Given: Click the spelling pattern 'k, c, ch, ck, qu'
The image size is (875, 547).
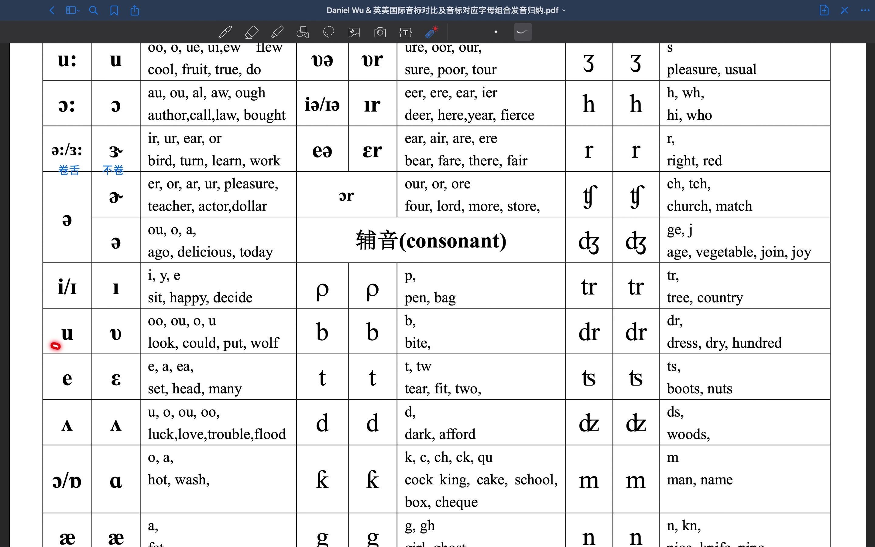Looking at the screenshot, I should tap(448, 458).
